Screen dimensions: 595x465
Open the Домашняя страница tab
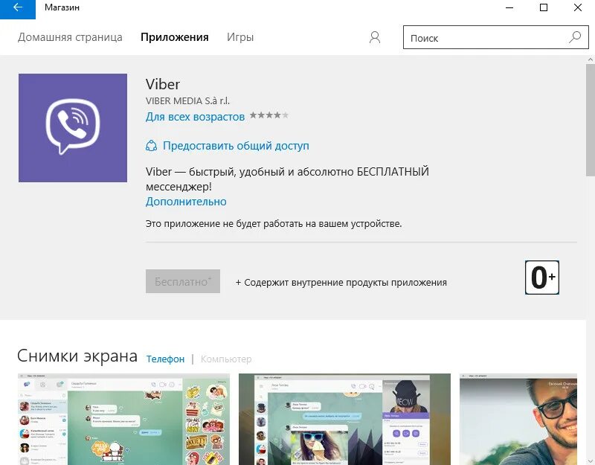70,37
